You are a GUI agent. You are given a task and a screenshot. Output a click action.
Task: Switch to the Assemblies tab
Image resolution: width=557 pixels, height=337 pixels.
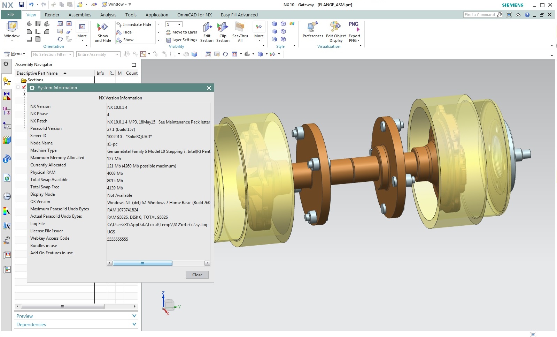tap(80, 15)
